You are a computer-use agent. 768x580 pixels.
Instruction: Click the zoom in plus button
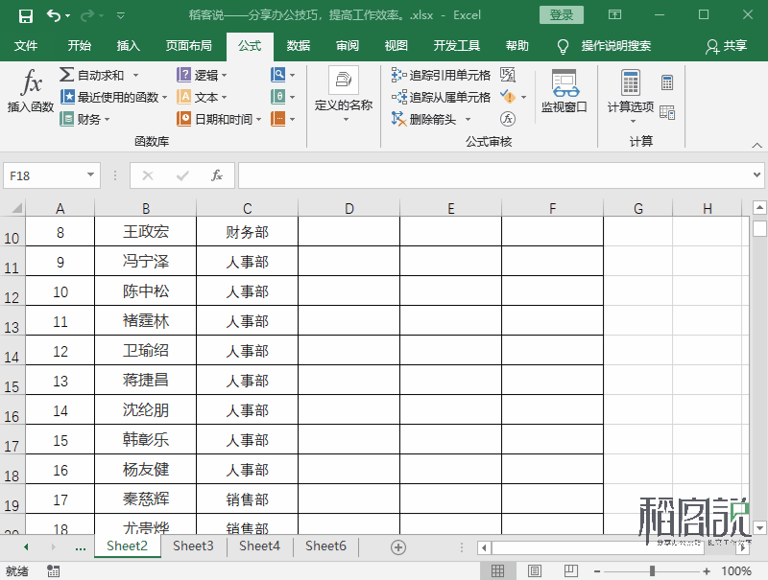tap(707, 570)
